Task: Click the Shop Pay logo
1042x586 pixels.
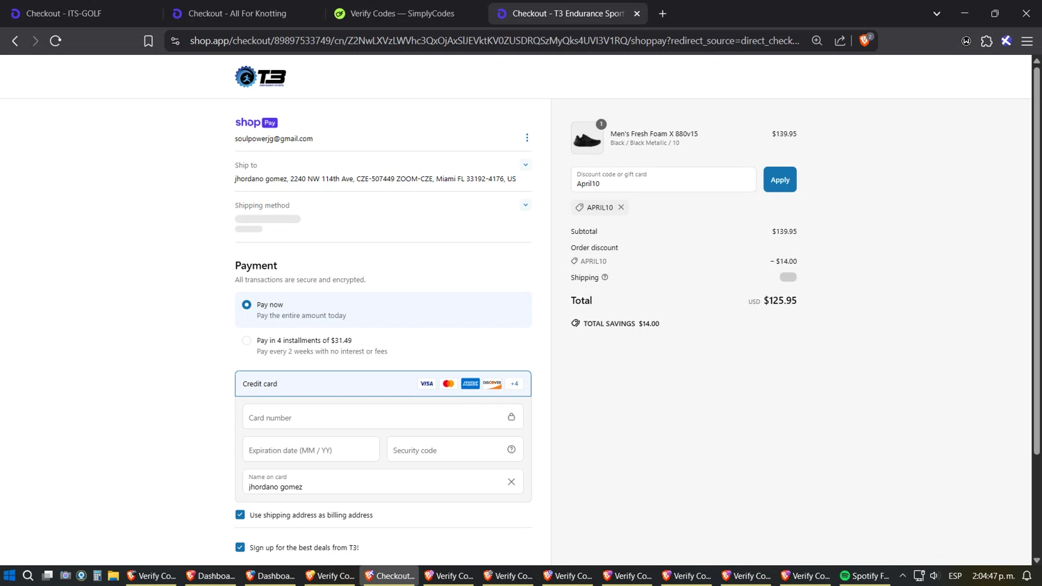Action: 256,122
